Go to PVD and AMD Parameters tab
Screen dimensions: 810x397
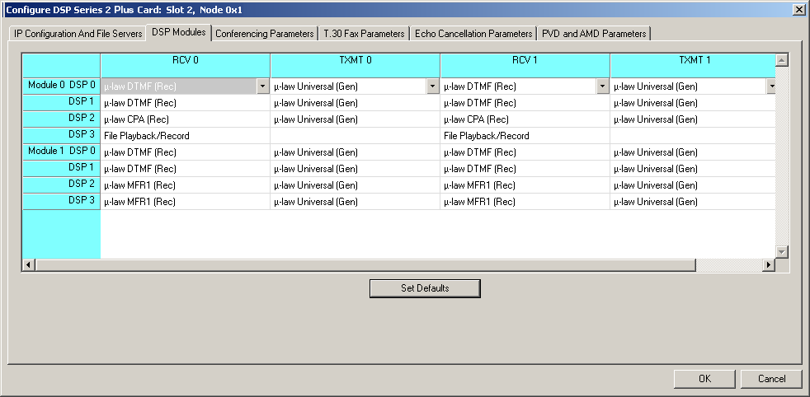pyautogui.click(x=594, y=34)
